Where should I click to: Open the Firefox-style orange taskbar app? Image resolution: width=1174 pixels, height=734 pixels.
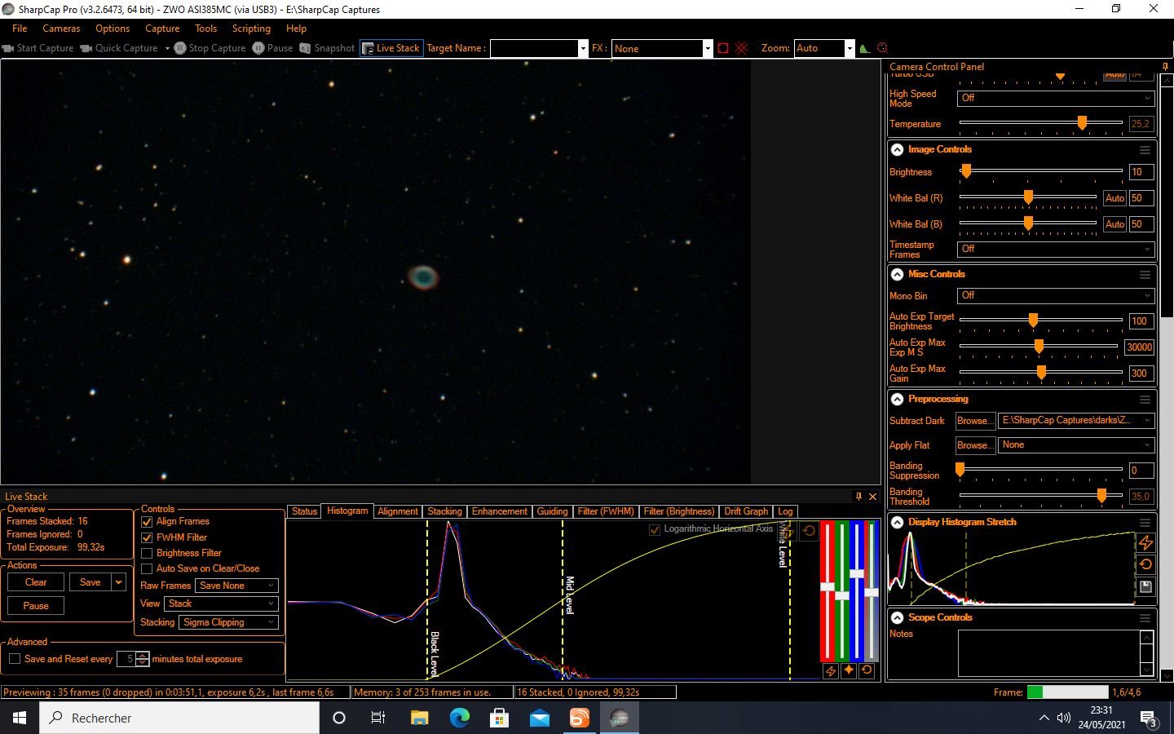click(580, 718)
